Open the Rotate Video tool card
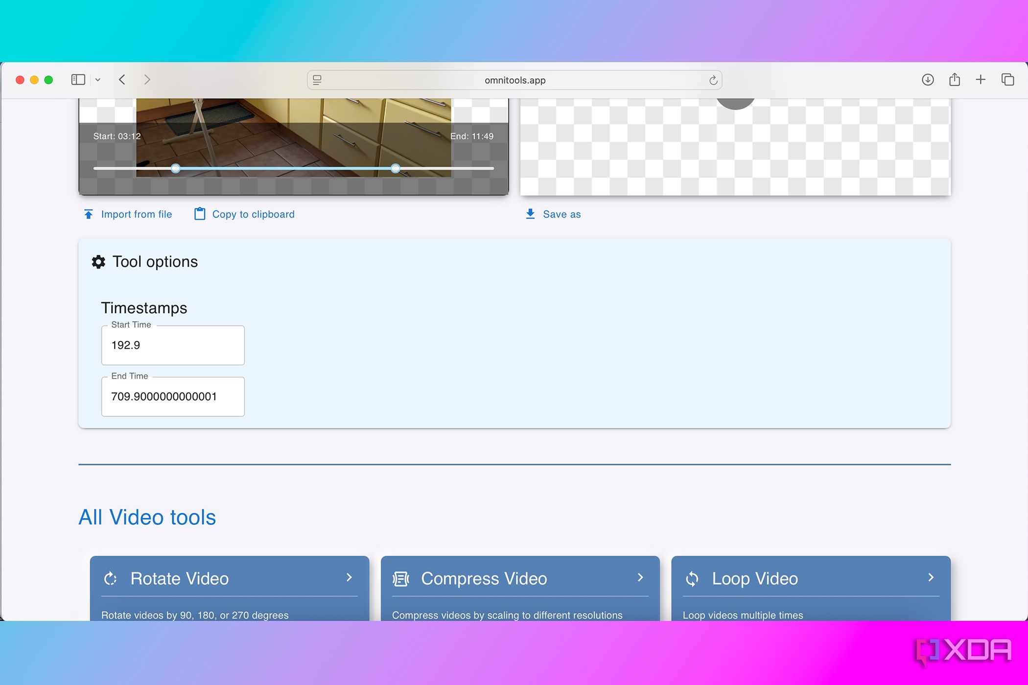Image resolution: width=1028 pixels, height=685 pixels. pos(230,588)
